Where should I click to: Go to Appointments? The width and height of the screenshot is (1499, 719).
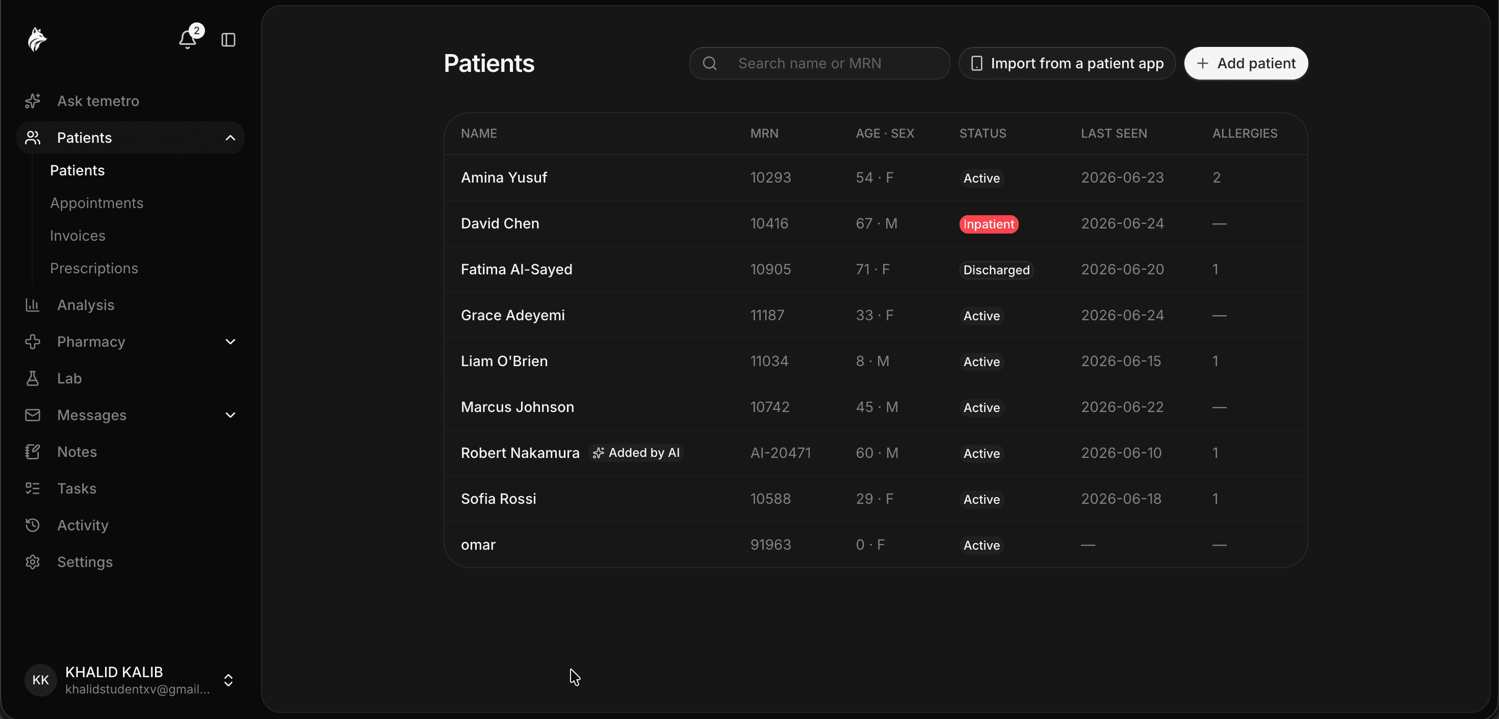96,203
